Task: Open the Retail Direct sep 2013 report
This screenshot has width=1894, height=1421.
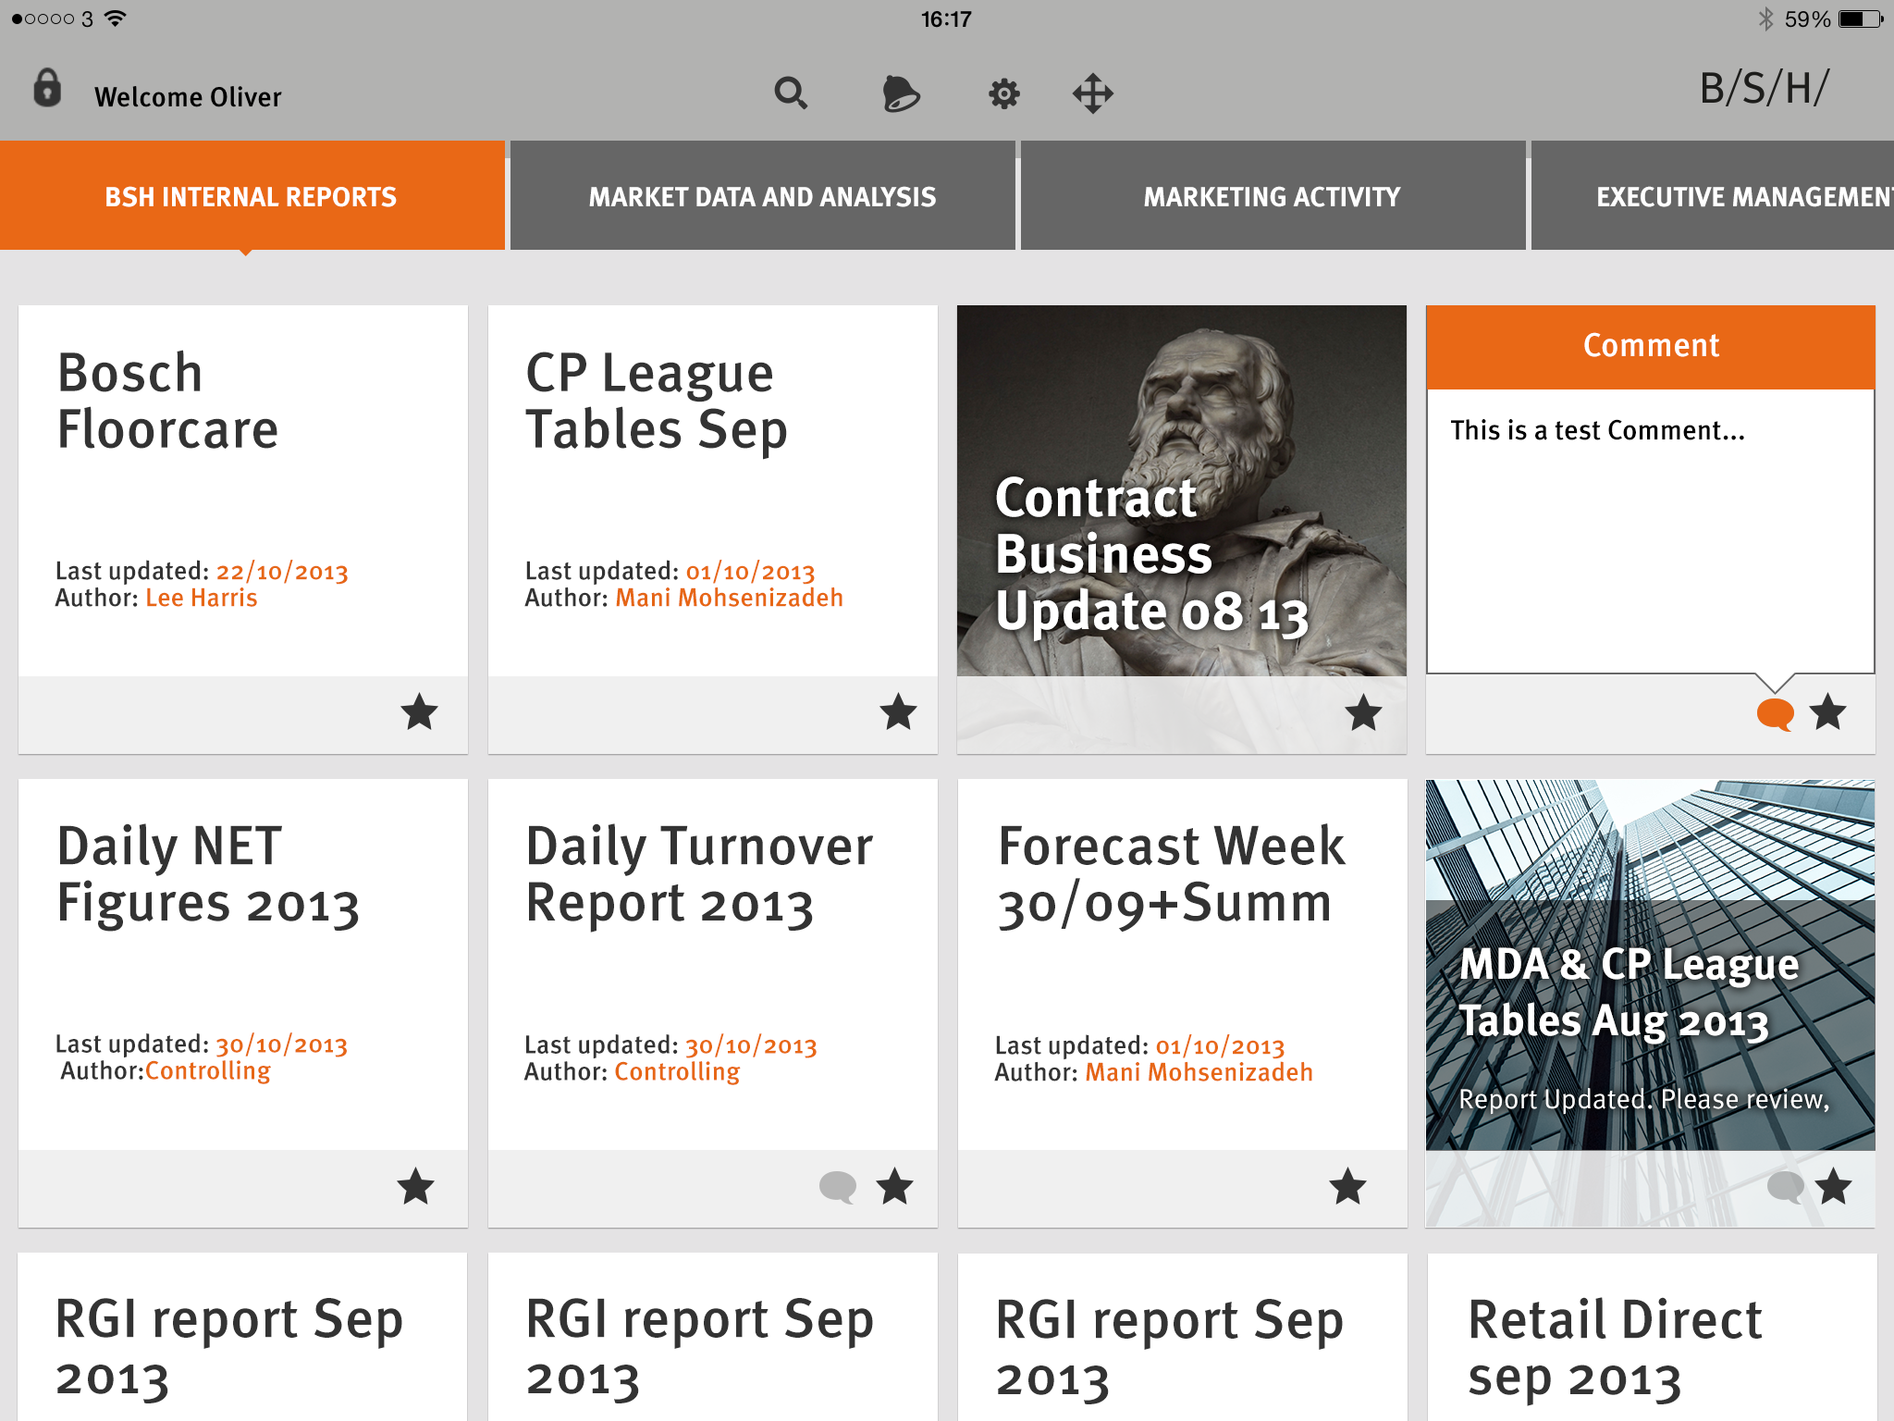Action: click(1614, 1346)
